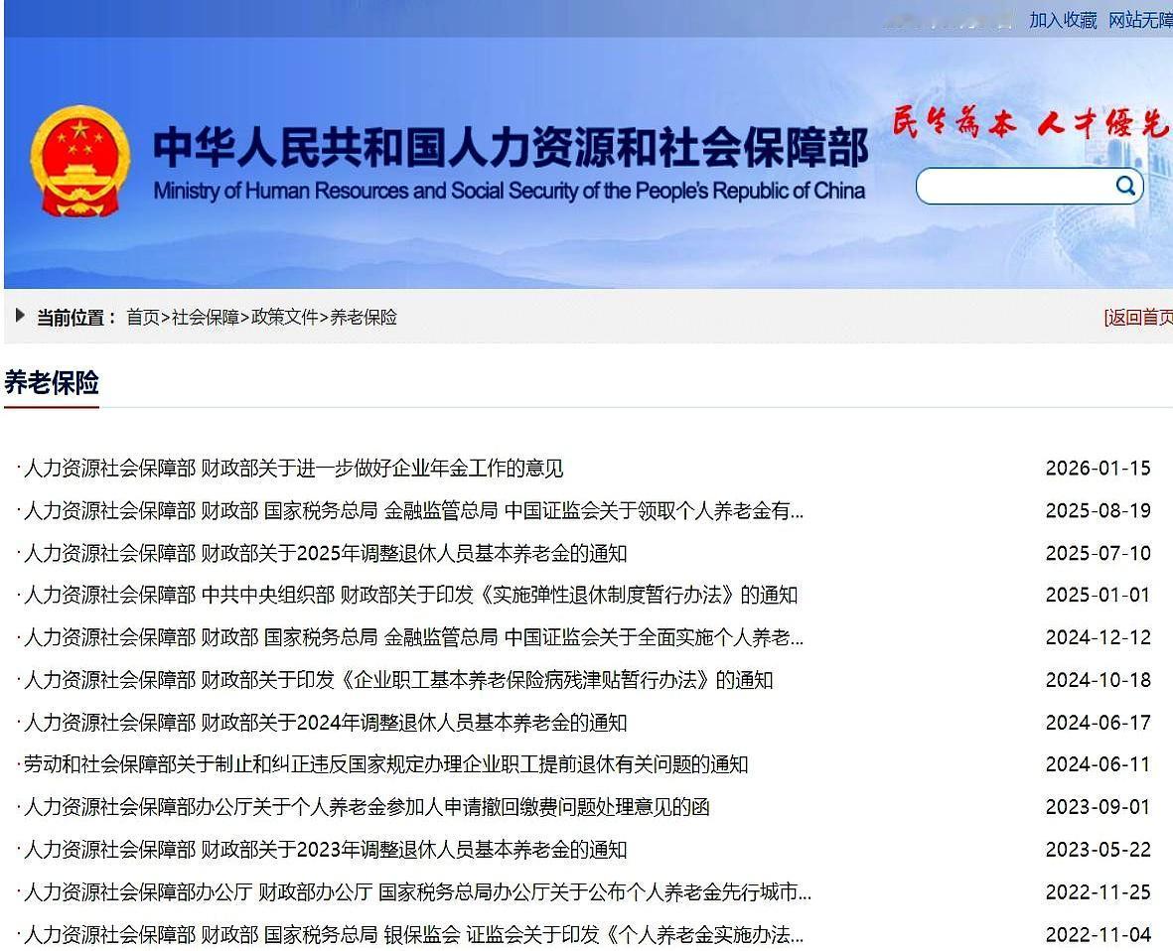Open 2023年调整退休人员基本养老金 notice
The image size is (1173, 951).
(326, 850)
